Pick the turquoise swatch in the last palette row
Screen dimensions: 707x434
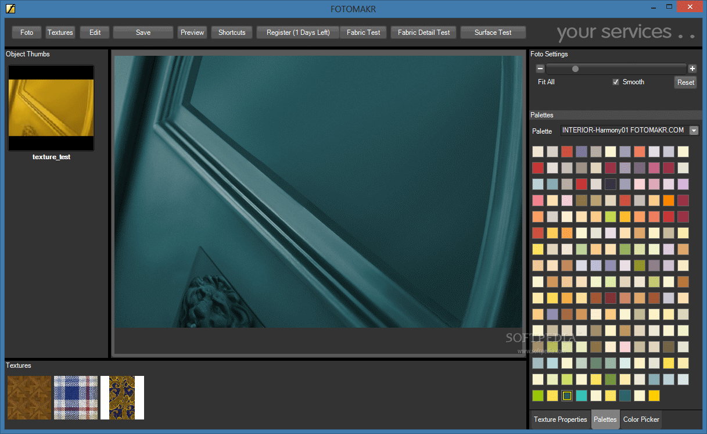[x=582, y=396]
